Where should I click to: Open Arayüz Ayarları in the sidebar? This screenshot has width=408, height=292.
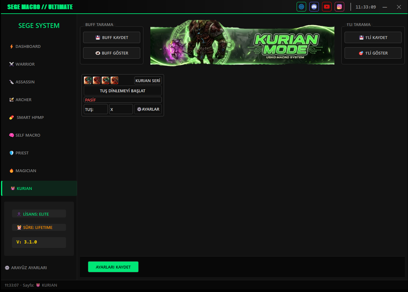(x=26, y=268)
